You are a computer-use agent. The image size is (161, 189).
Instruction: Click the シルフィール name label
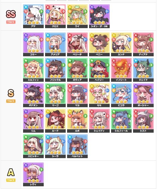tap(121, 131)
